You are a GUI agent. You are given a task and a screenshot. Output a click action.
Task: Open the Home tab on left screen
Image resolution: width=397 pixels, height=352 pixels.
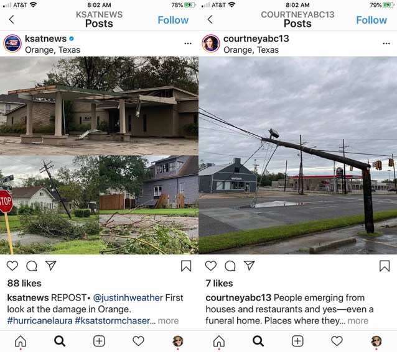[x=21, y=341]
